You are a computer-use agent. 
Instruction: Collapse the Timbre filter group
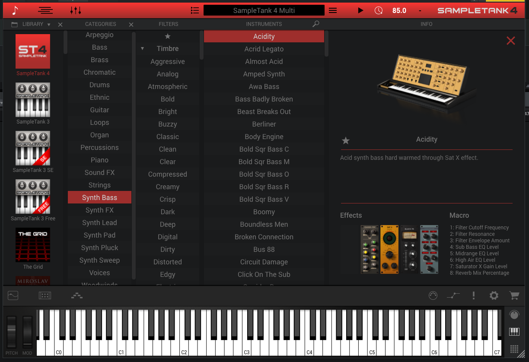point(142,49)
